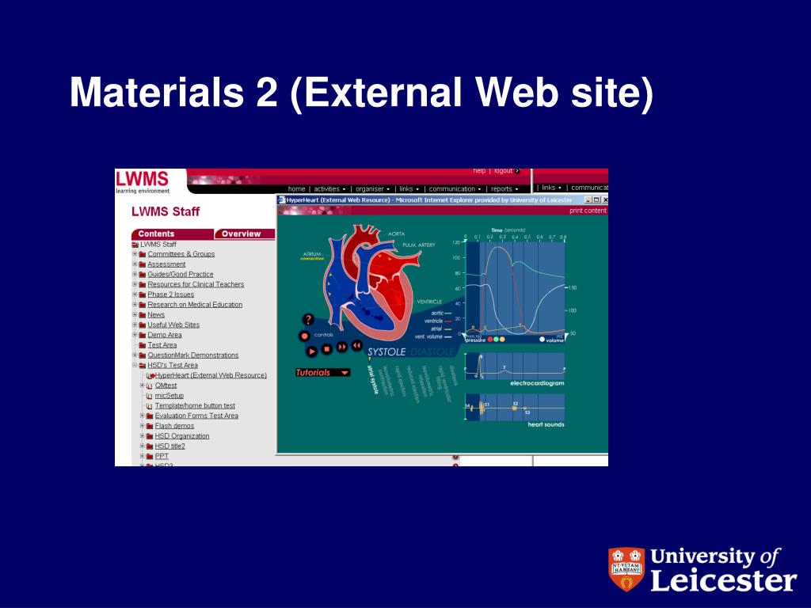Screen dimensions: 811x608
Task: Open the Demo Area link
Action: 165,335
